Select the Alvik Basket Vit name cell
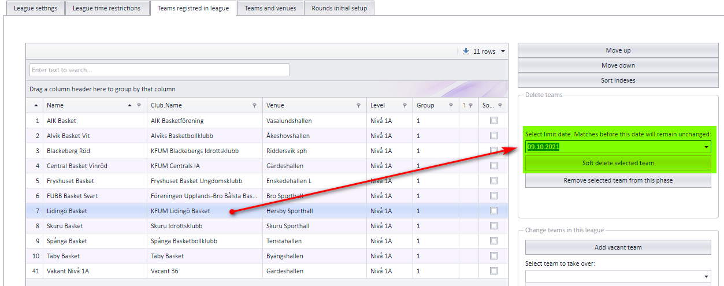This screenshot has width=724, height=286. coord(95,136)
